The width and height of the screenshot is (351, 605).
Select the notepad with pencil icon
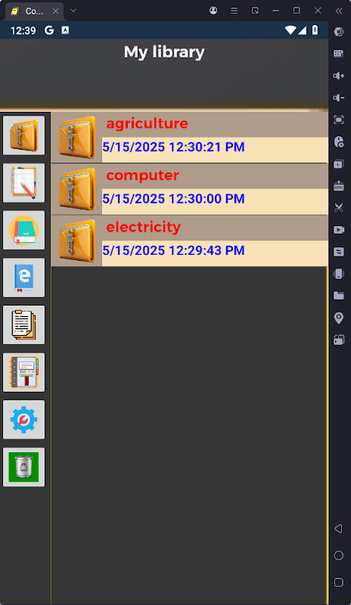pyautogui.click(x=24, y=183)
